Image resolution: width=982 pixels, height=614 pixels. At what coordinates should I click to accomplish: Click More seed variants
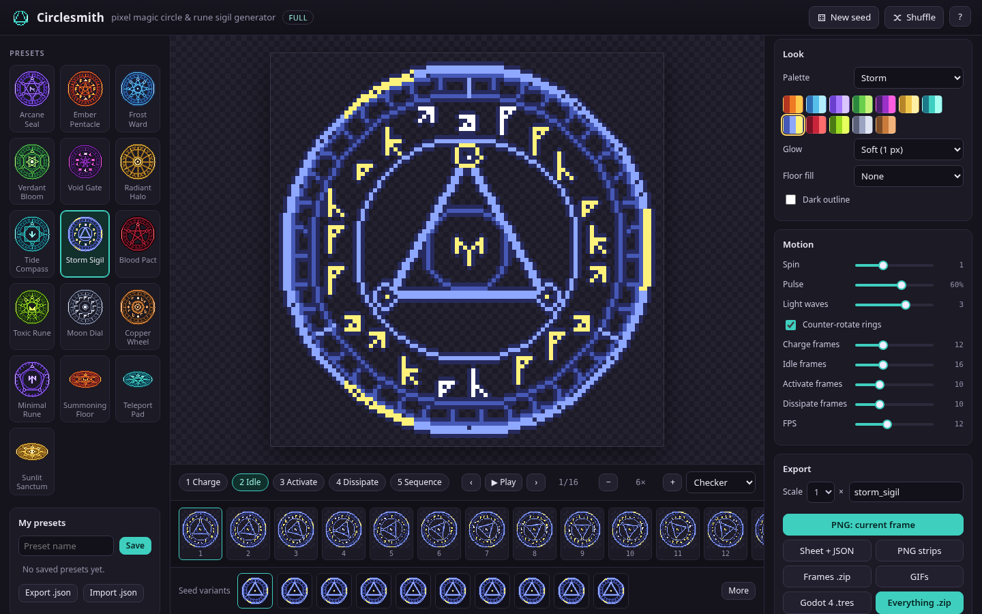pyautogui.click(x=738, y=591)
